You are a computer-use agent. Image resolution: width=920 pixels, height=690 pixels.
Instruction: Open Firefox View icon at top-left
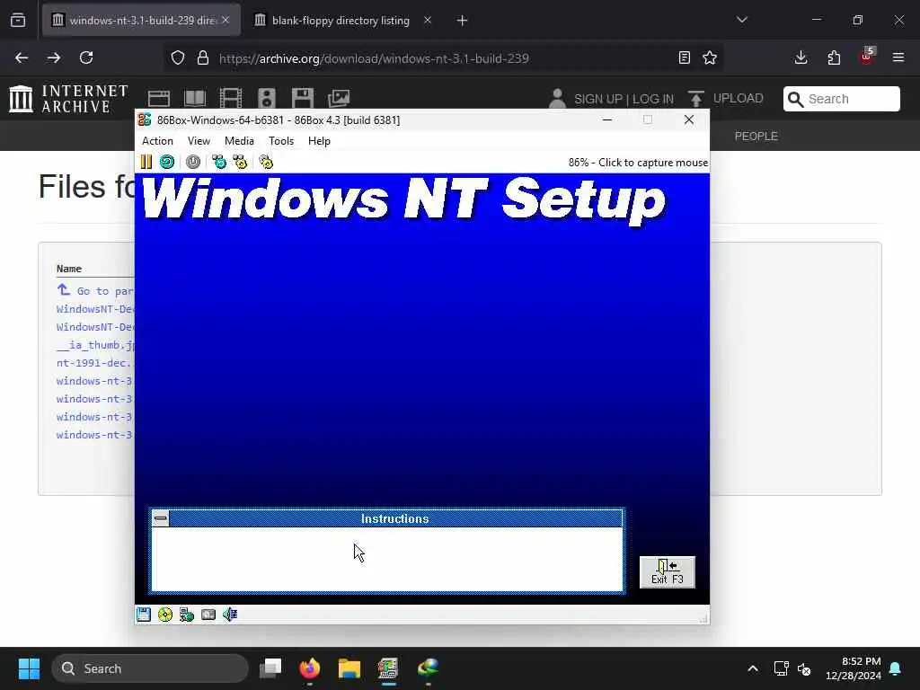[x=18, y=21]
